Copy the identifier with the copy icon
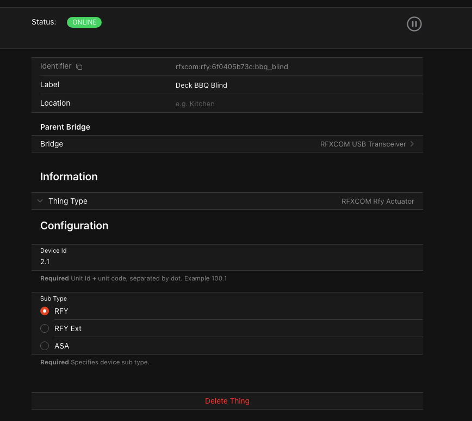Screen dimensions: 472x421 79,66
